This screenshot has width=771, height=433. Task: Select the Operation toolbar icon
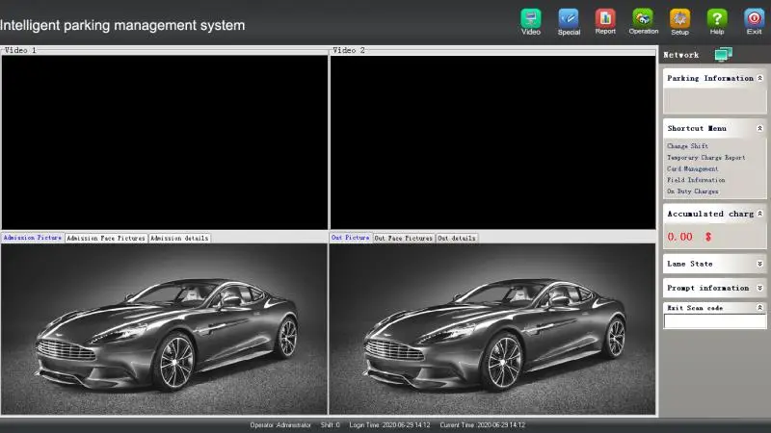click(x=643, y=18)
